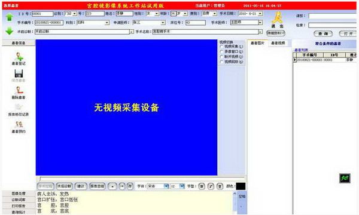This screenshot has height=215, width=359.
Task: Open the 费别 fee type dropdown
Action: [215, 14]
